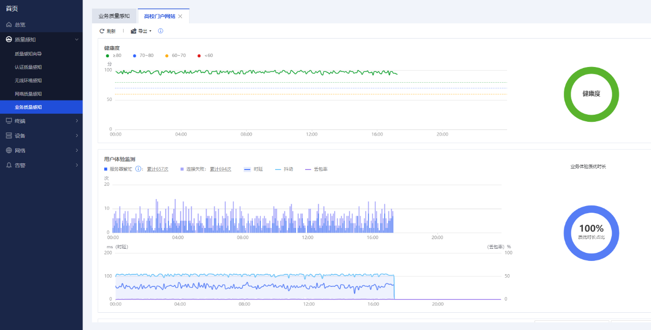
Task: Click the 健康度 chart section title
Action: point(112,48)
